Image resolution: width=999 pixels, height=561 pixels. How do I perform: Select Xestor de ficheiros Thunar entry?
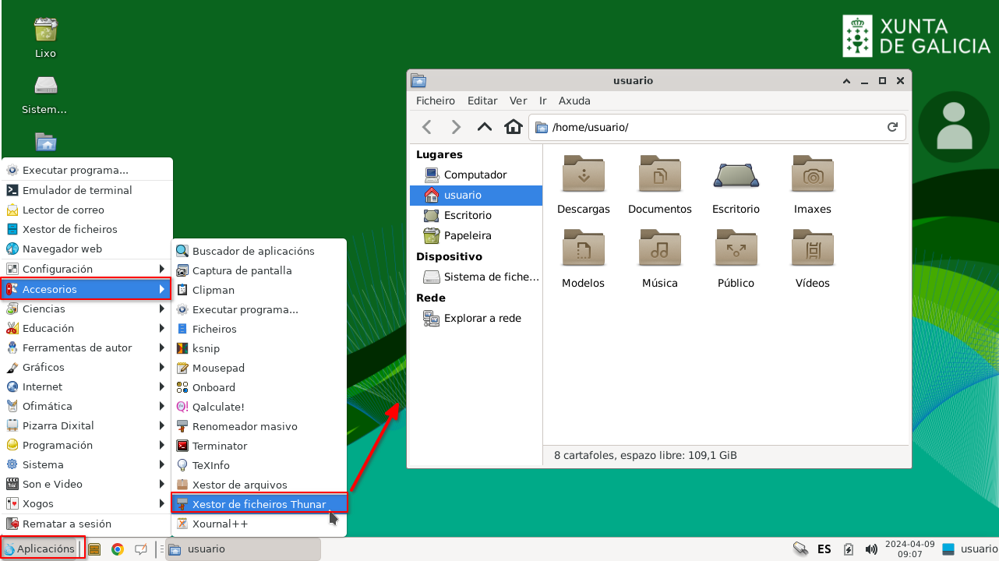coord(259,504)
